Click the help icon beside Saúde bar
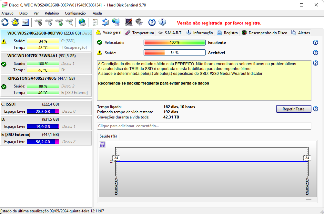Viewport: 324px width, 214px height. tap(315, 53)
